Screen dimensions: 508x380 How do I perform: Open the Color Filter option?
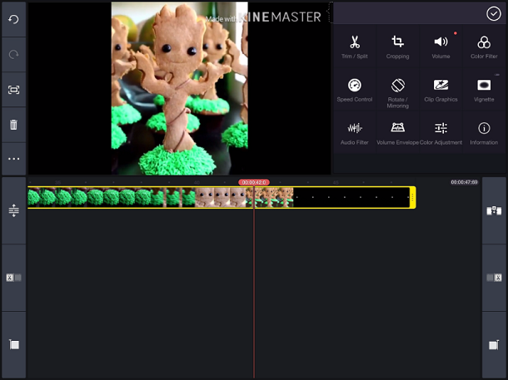484,47
